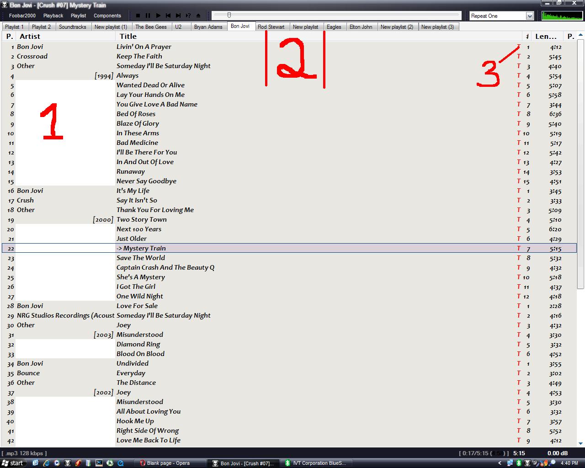Screen dimensions: 585x468
Task: Click the track number # column header
Action: coord(527,36)
